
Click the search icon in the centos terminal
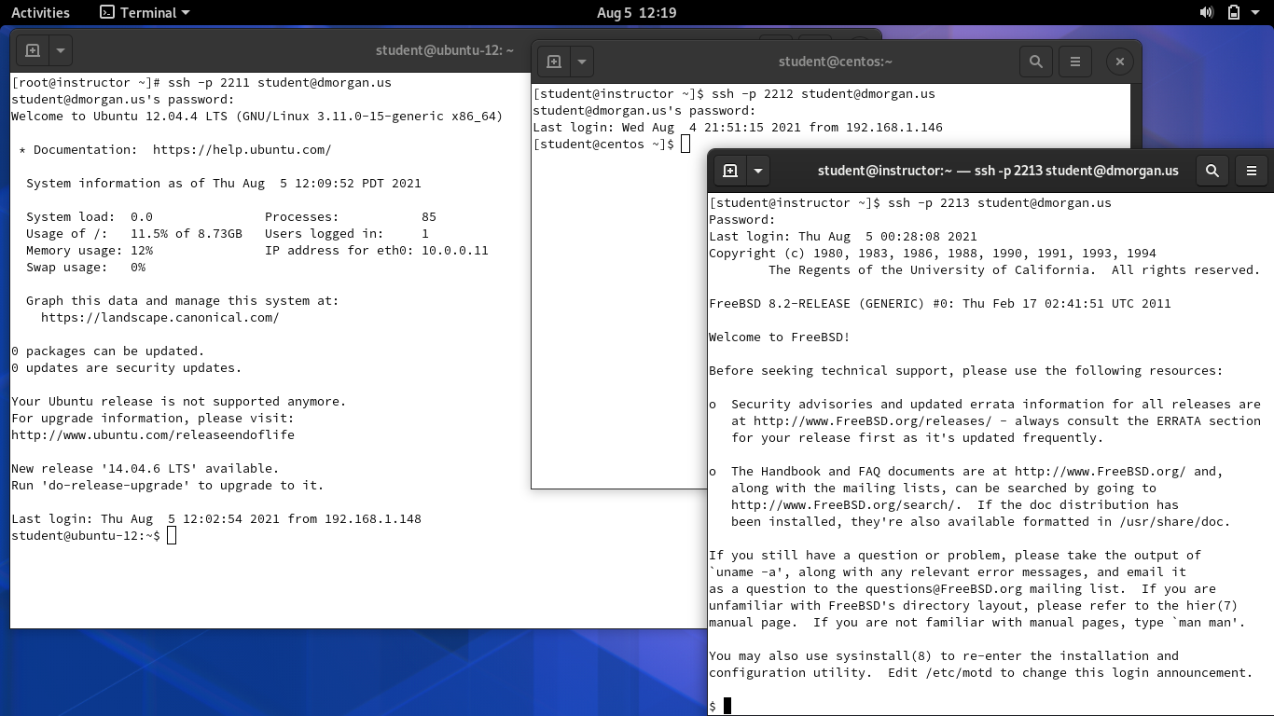coord(1035,62)
